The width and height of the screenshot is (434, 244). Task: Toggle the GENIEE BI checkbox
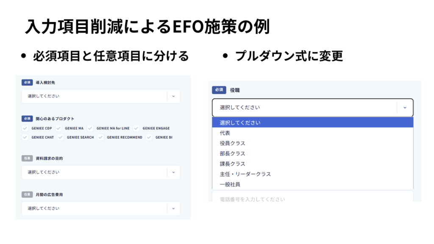(148, 137)
